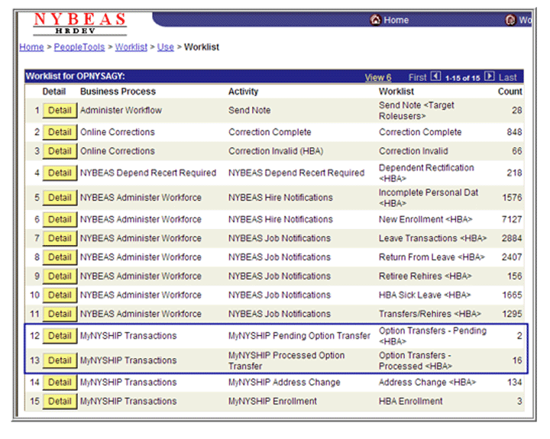Open the Use breadcrumb link

click(165, 47)
